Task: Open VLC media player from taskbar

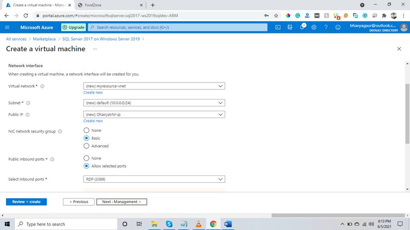Action: click(198, 224)
